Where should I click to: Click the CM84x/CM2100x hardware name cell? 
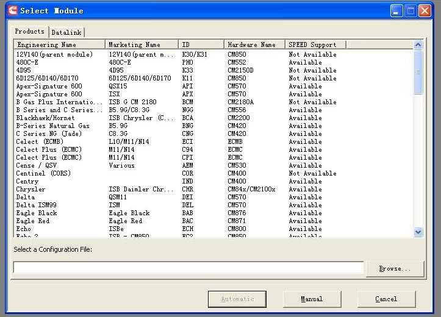251,189
